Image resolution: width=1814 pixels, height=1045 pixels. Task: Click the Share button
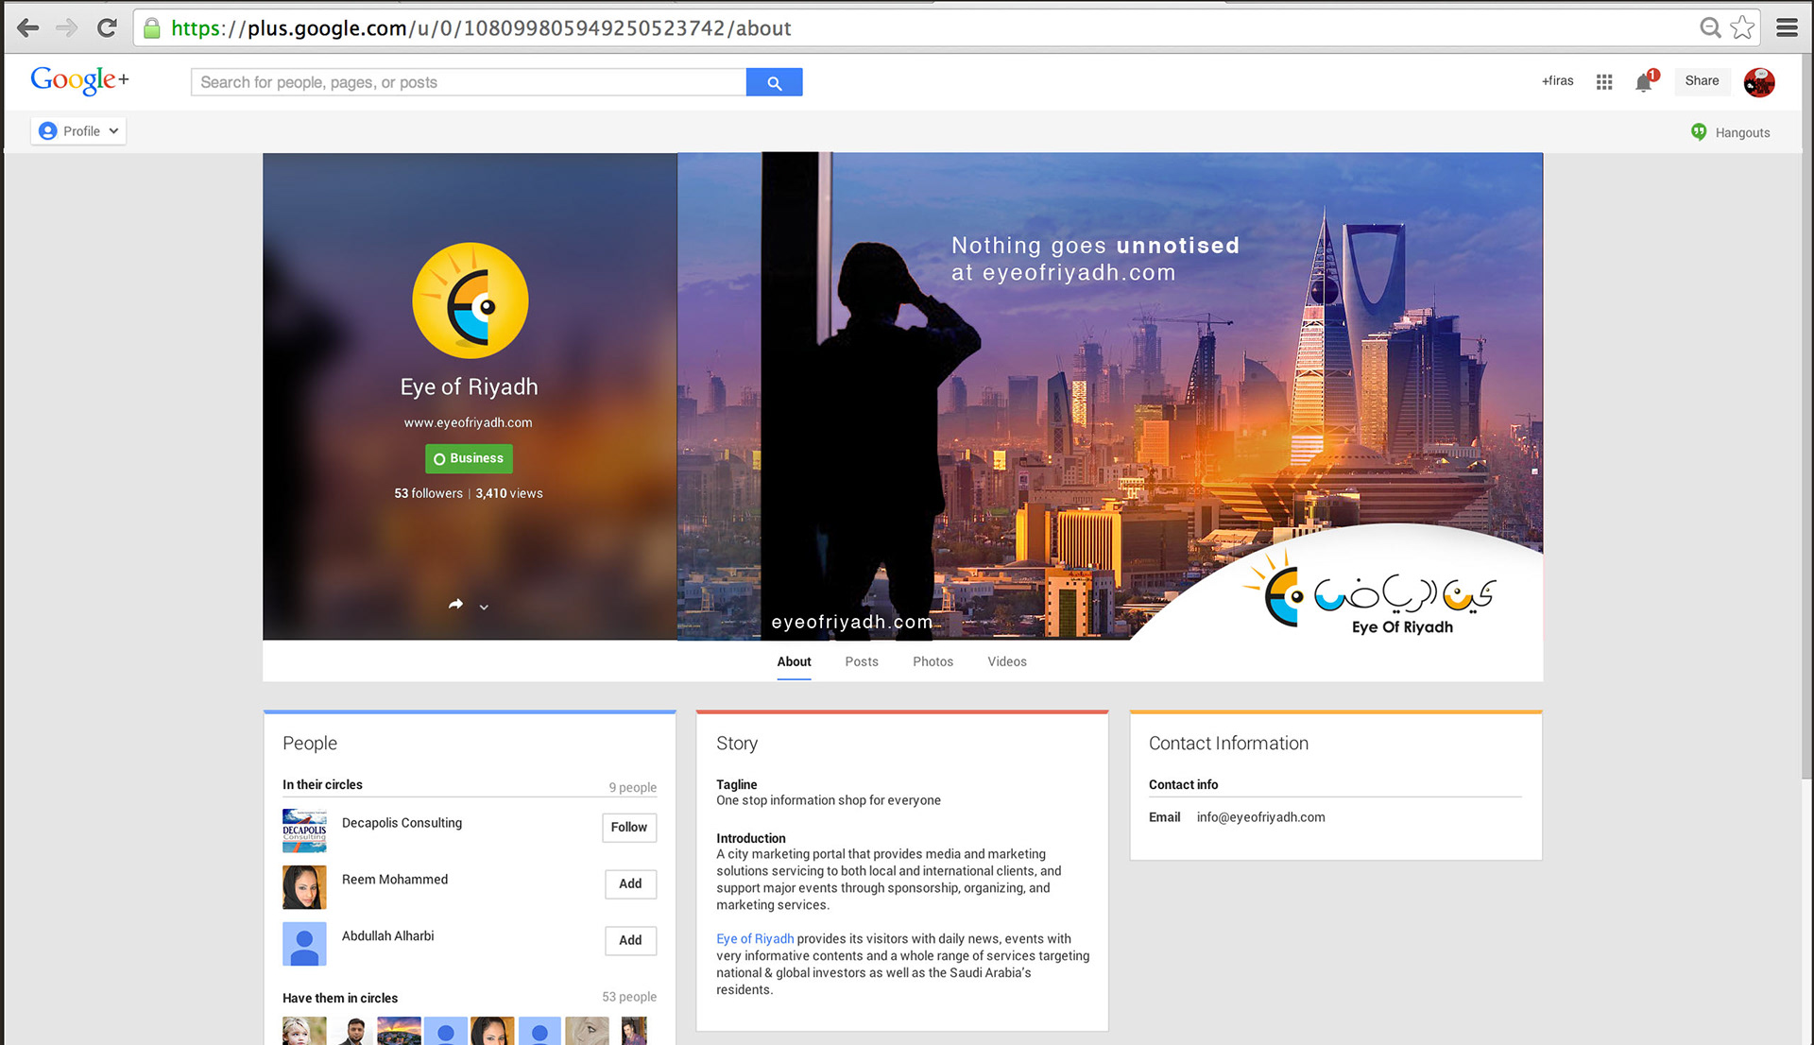pos(1702,81)
